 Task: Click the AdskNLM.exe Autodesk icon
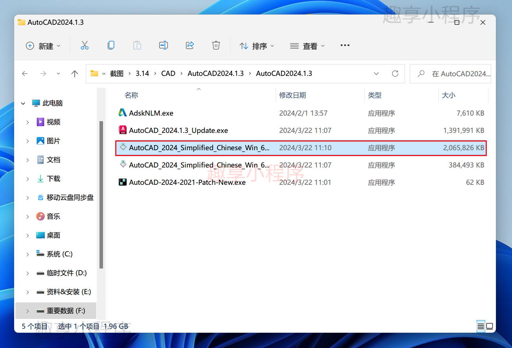pos(123,112)
